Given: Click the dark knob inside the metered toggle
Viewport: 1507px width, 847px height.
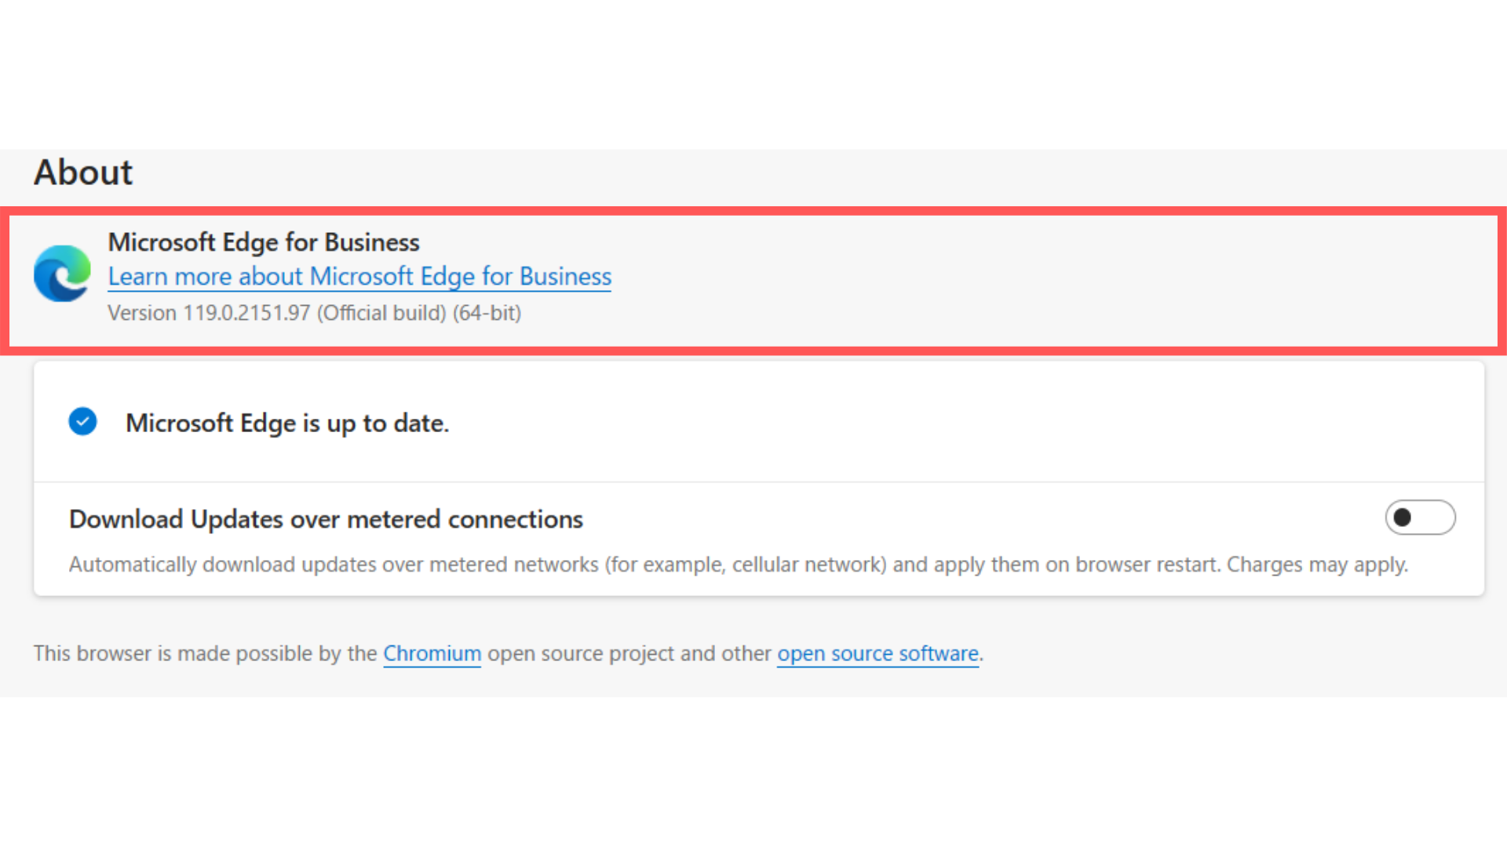Looking at the screenshot, I should point(1403,518).
